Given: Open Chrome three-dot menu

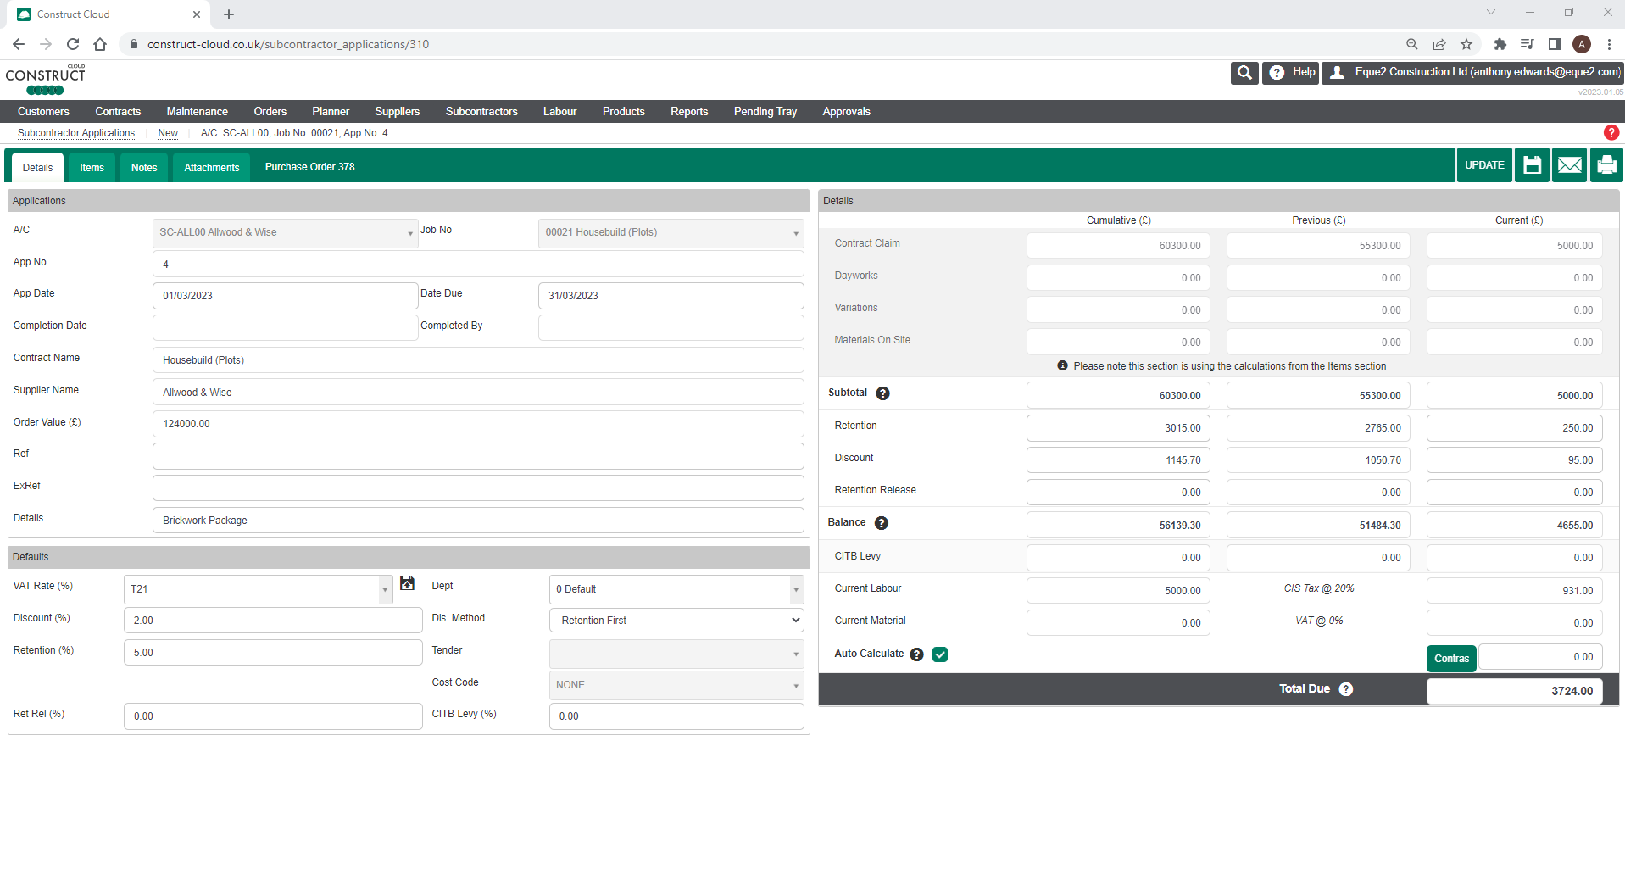Looking at the screenshot, I should coord(1609,44).
